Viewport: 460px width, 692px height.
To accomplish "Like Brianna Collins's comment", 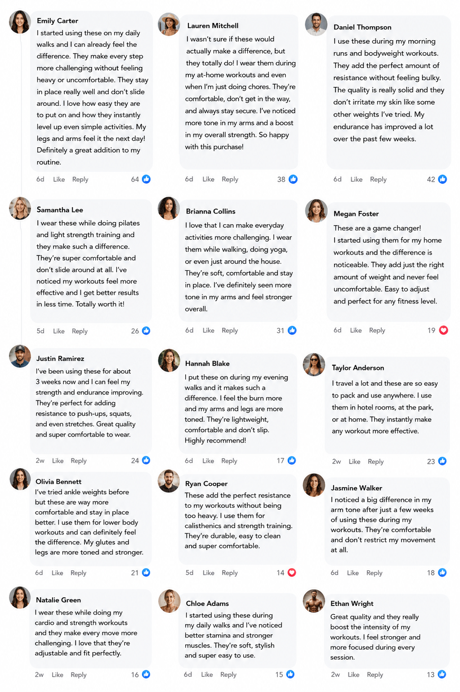I will coord(208,330).
